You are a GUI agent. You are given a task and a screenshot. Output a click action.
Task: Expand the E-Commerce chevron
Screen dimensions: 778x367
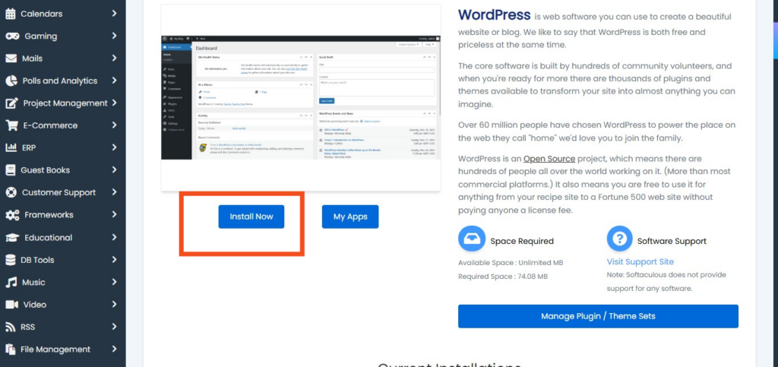click(x=115, y=125)
